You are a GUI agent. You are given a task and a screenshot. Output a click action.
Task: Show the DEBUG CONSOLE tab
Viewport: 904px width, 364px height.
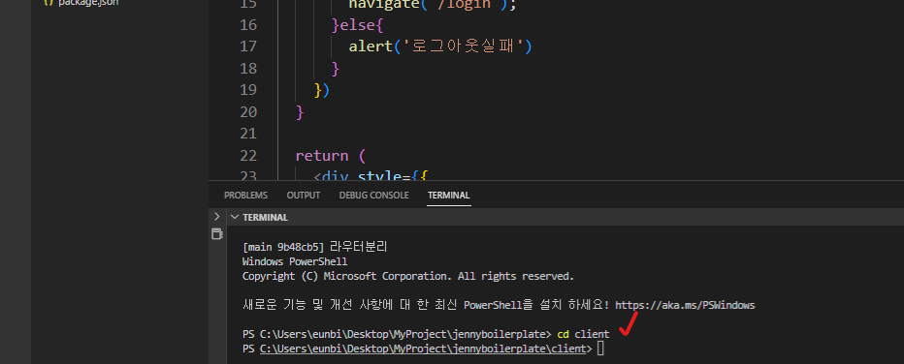click(373, 196)
